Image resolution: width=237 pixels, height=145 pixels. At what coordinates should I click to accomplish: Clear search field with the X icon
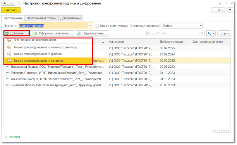202,34
